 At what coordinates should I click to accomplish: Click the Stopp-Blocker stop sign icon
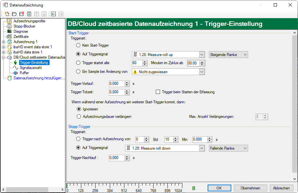tap(9, 26)
